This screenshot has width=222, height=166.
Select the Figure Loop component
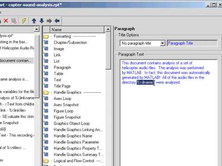coord(63,111)
